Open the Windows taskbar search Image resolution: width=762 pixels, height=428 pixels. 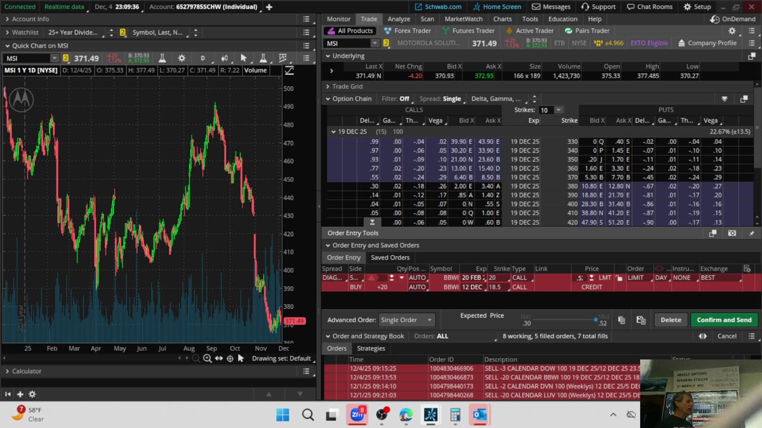308,414
